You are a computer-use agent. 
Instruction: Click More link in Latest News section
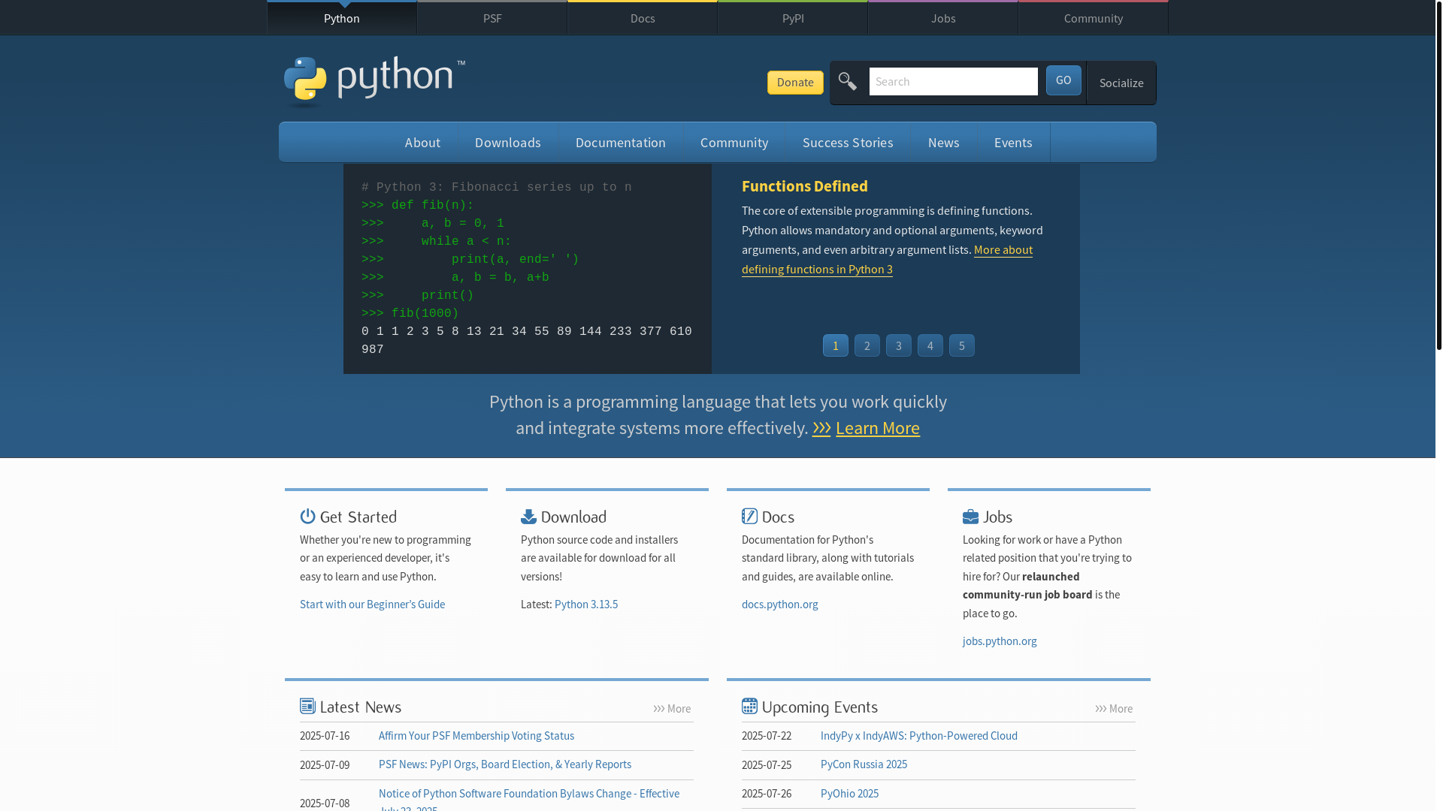672,709
